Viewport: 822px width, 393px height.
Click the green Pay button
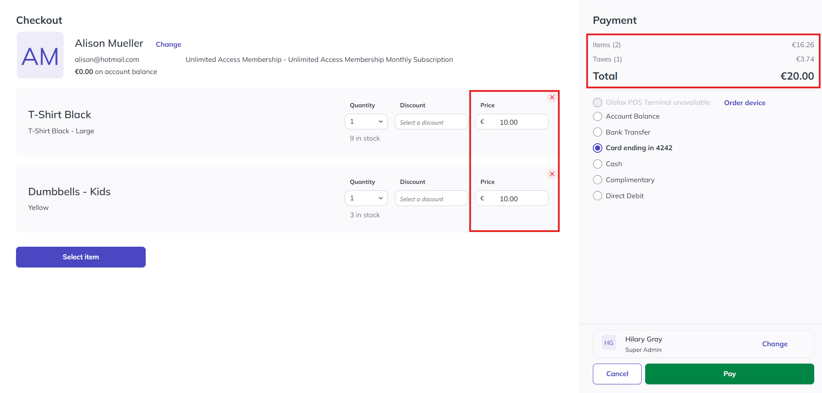coord(729,374)
